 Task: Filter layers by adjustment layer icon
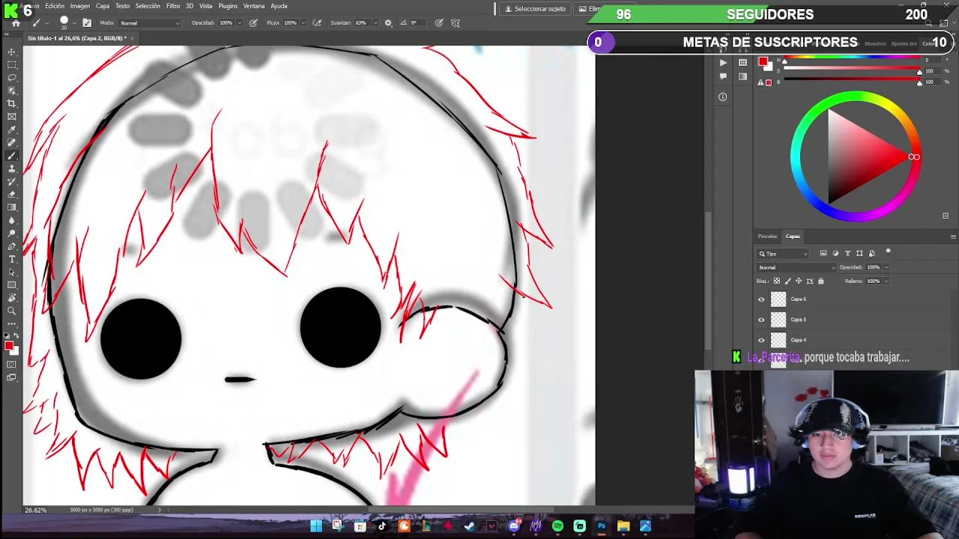(x=835, y=254)
